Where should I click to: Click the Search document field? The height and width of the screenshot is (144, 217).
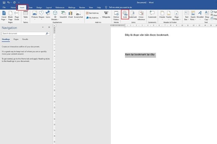(24, 33)
